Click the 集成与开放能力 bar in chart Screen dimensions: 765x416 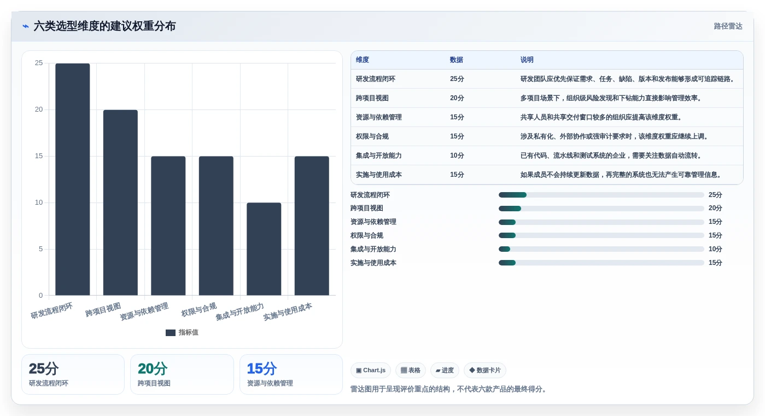264,249
